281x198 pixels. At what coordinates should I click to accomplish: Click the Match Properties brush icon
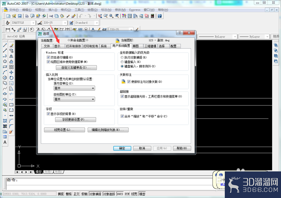[68, 16]
